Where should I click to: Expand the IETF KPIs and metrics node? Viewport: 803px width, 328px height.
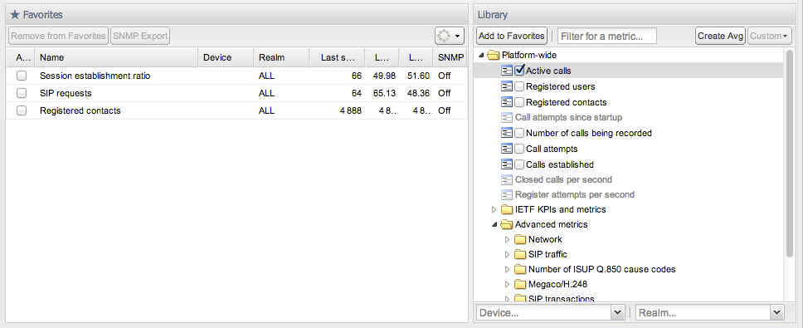pyautogui.click(x=494, y=209)
